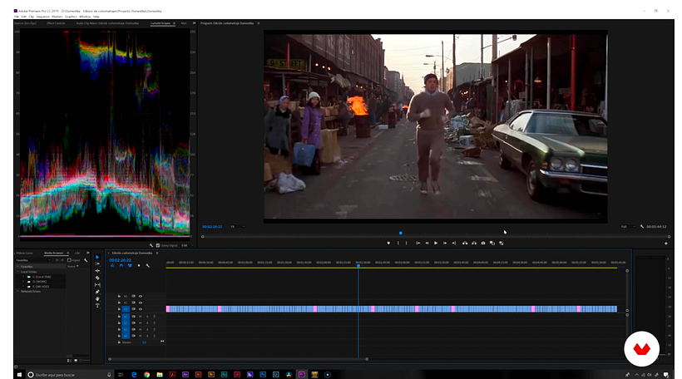Open Program monitor settings wrench

click(642, 226)
